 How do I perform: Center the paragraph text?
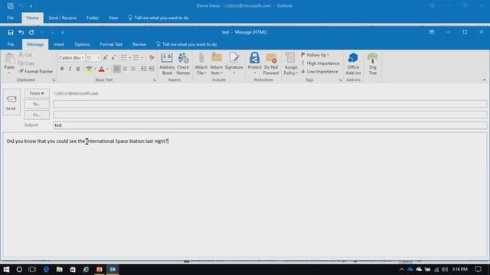125,69
